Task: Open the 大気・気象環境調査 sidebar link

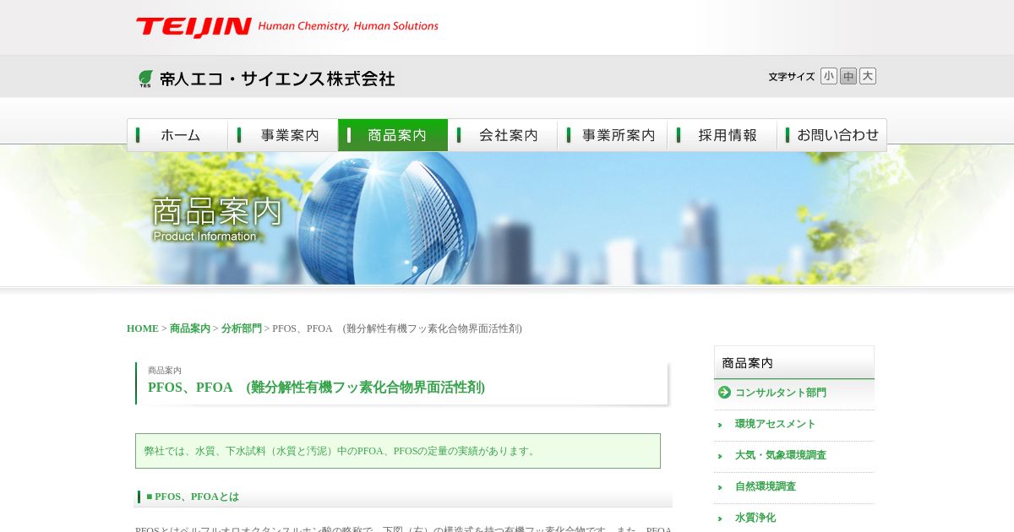Action: [x=781, y=455]
